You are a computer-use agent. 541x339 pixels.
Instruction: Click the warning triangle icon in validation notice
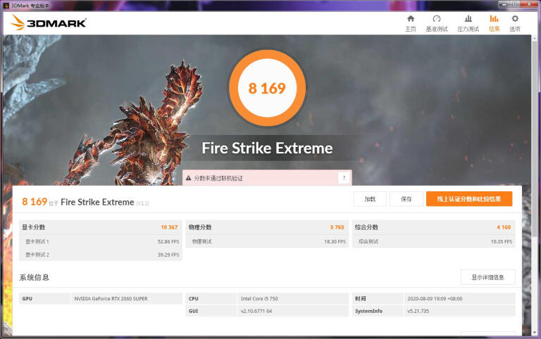pyautogui.click(x=188, y=178)
